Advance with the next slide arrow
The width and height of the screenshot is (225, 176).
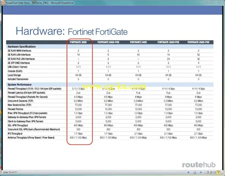pyautogui.click(x=201, y=172)
